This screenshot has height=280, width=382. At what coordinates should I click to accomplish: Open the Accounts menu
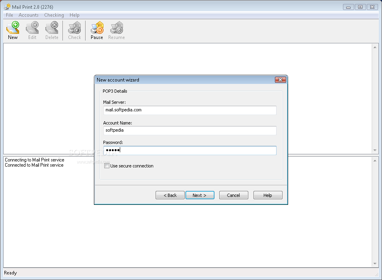[x=29, y=15]
